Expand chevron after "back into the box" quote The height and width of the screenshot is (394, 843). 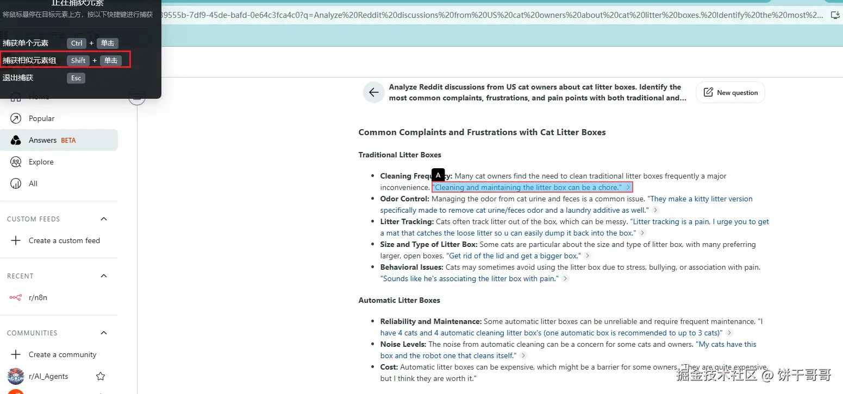(x=642, y=233)
